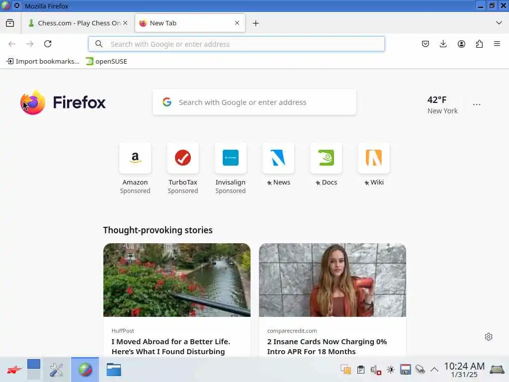Open the Extensions panel
The image size is (509, 382).
point(479,44)
